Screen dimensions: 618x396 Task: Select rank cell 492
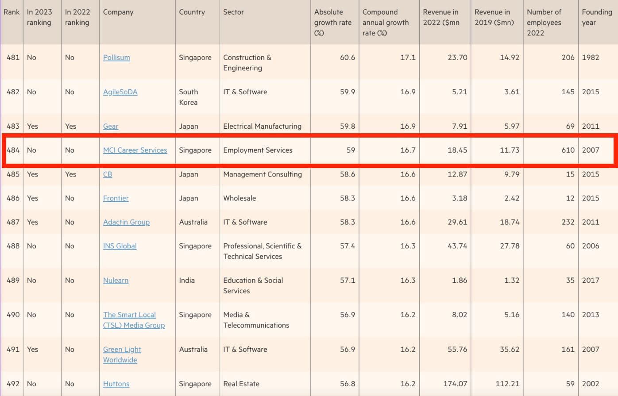click(x=13, y=384)
